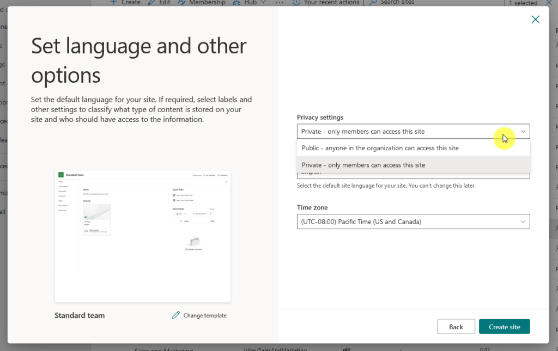Click Membership in the background toolbar
Viewport: 558px width, 351px height.
pyautogui.click(x=202, y=3)
